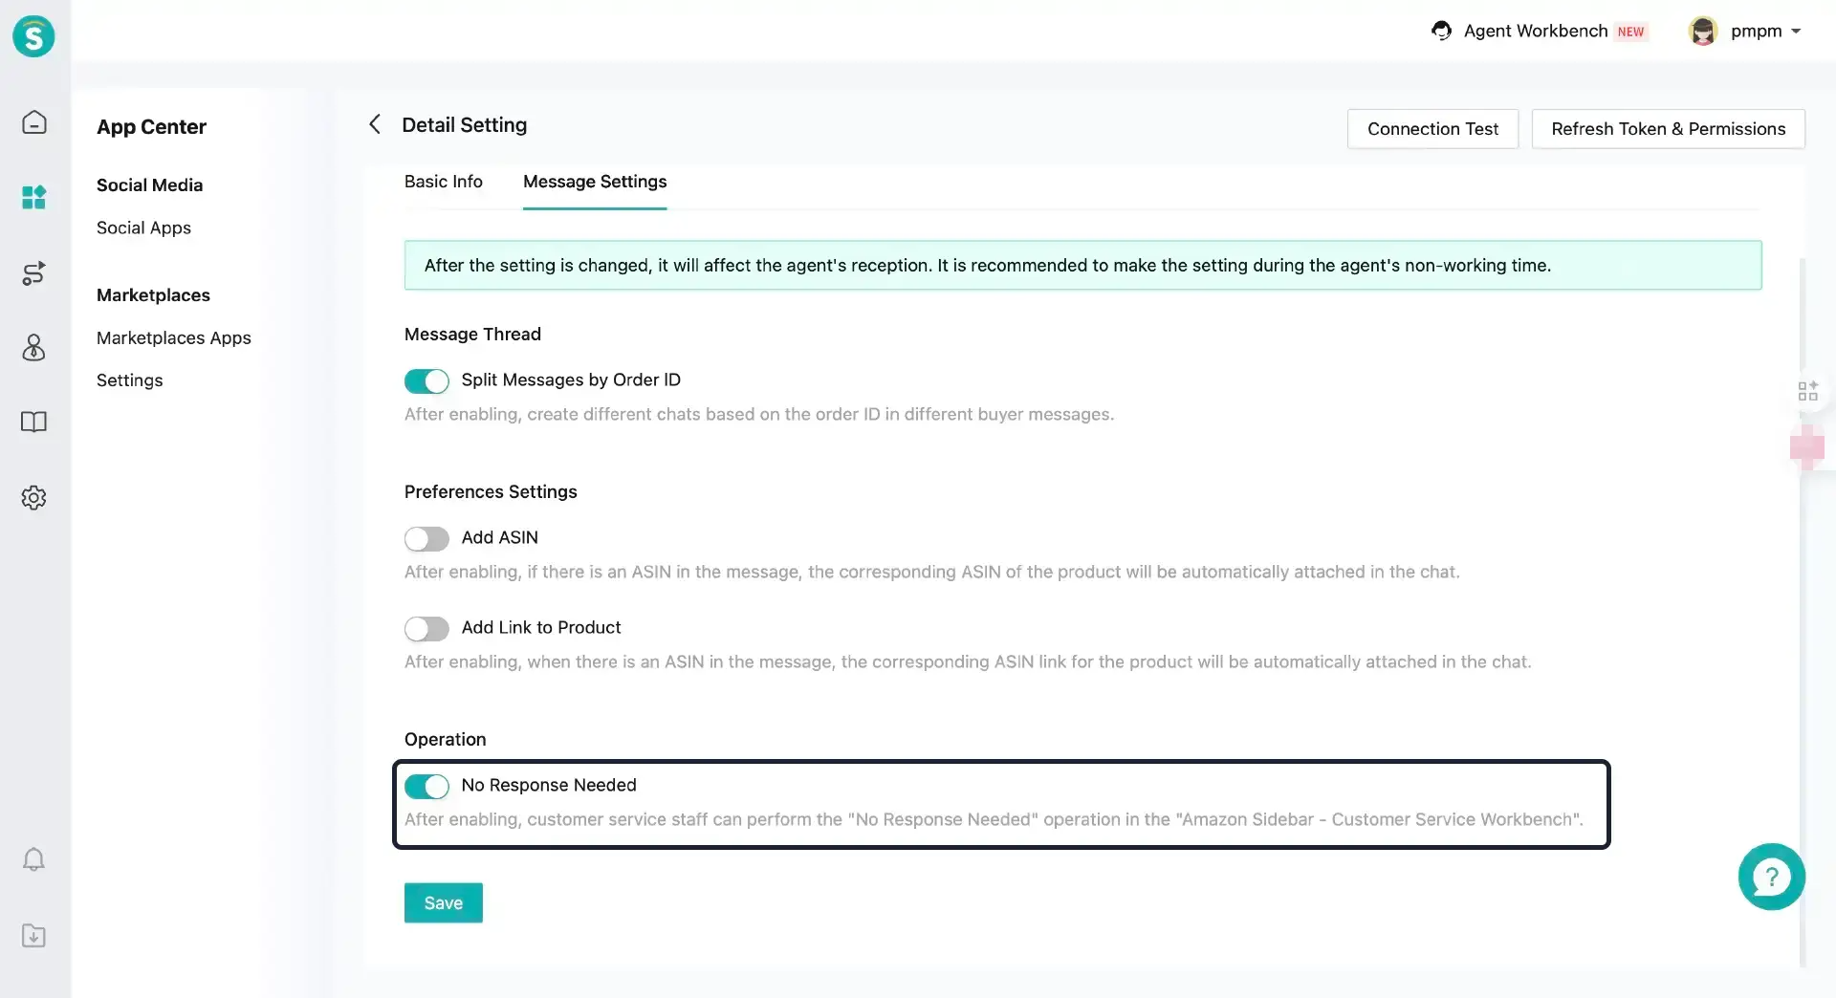The width and height of the screenshot is (1836, 998).
Task: Click the page's vertical scrollbar
Action: (1803, 612)
